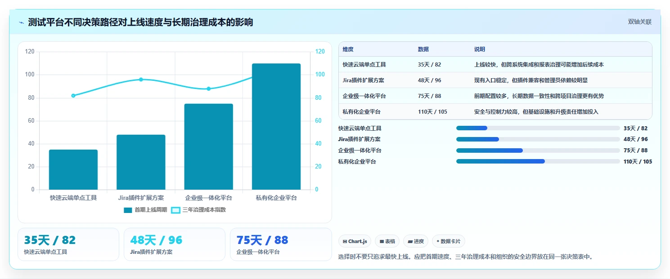Image resolution: width=670 pixels, height=279 pixels.
Task: Toggle the 首期上线周期 legend item
Action: point(145,210)
